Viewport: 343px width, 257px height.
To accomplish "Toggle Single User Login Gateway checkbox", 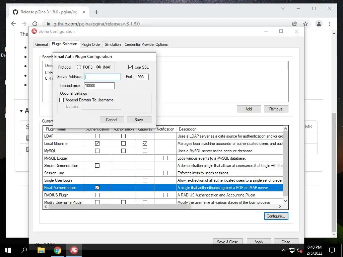I will [145, 180].
